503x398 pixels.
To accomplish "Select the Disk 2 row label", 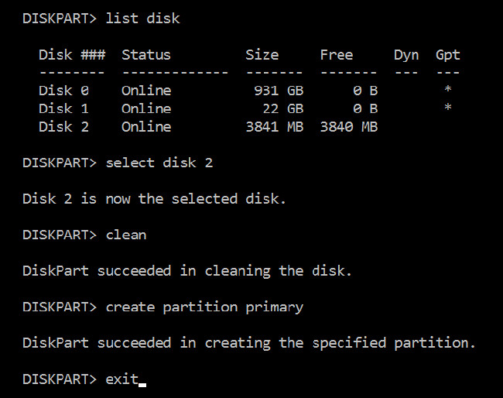I will coord(63,127).
